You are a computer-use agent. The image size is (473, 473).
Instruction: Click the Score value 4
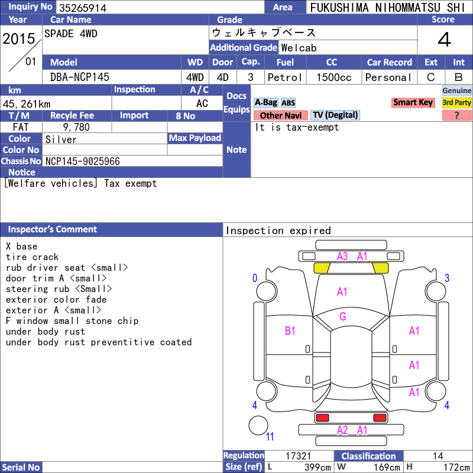tap(445, 40)
